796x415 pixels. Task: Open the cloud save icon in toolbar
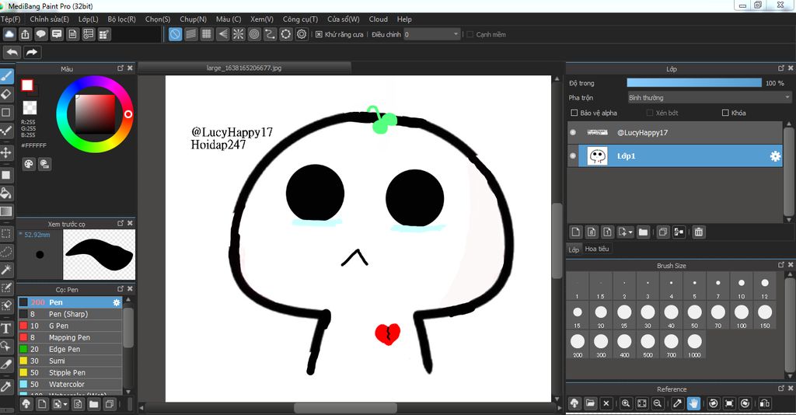coord(9,34)
